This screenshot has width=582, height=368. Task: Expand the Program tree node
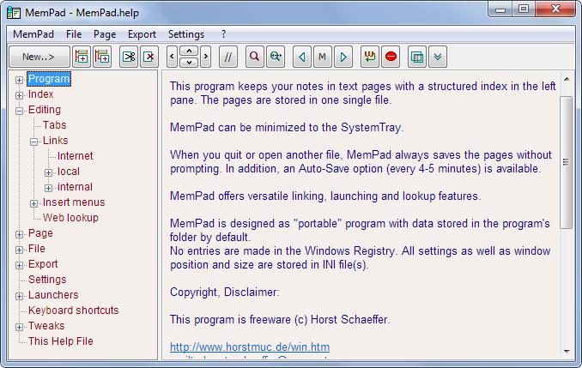pyautogui.click(x=19, y=80)
